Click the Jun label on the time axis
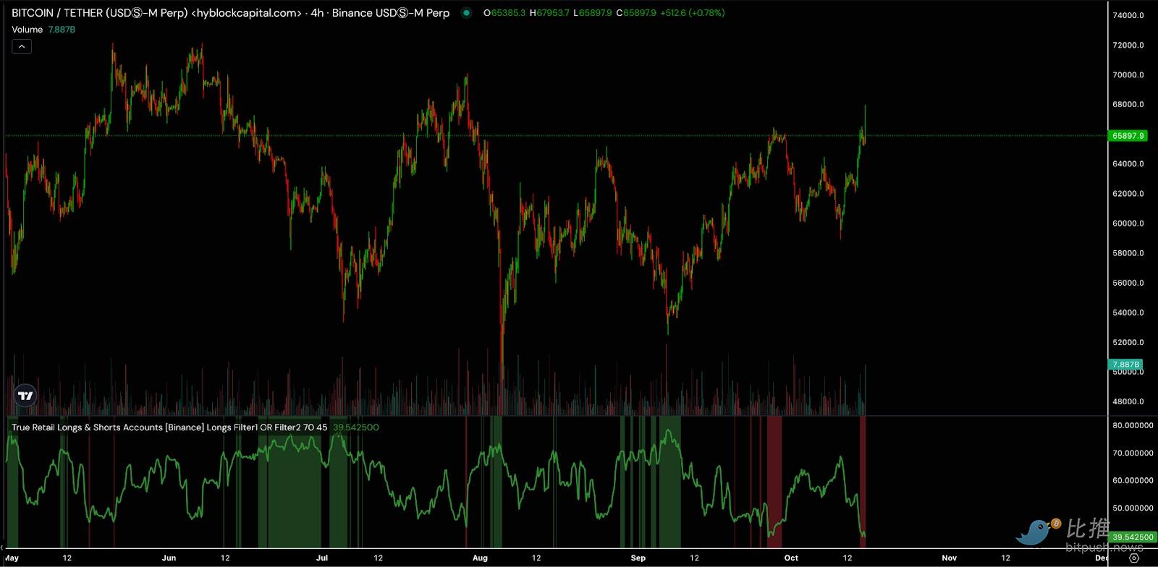 [169, 558]
